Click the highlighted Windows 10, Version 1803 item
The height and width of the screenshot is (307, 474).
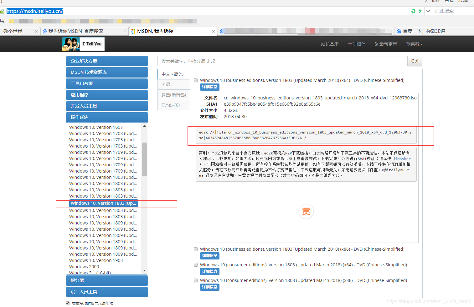(x=104, y=203)
